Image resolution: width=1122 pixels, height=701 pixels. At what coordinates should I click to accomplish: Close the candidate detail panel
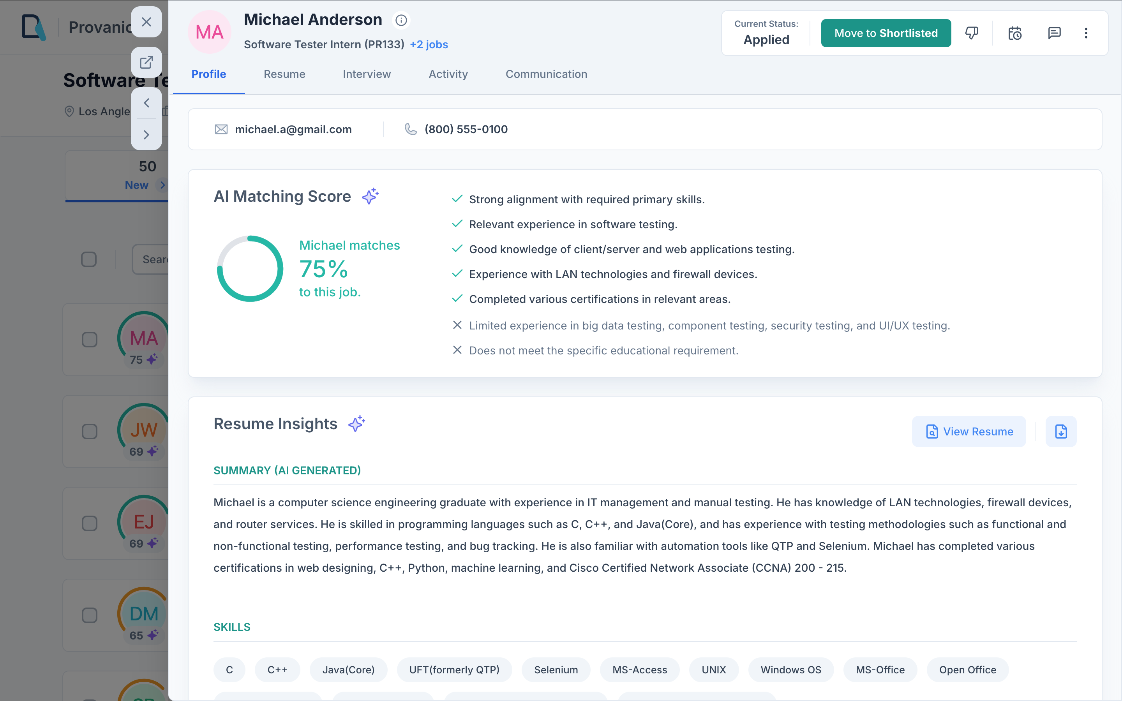click(x=146, y=22)
